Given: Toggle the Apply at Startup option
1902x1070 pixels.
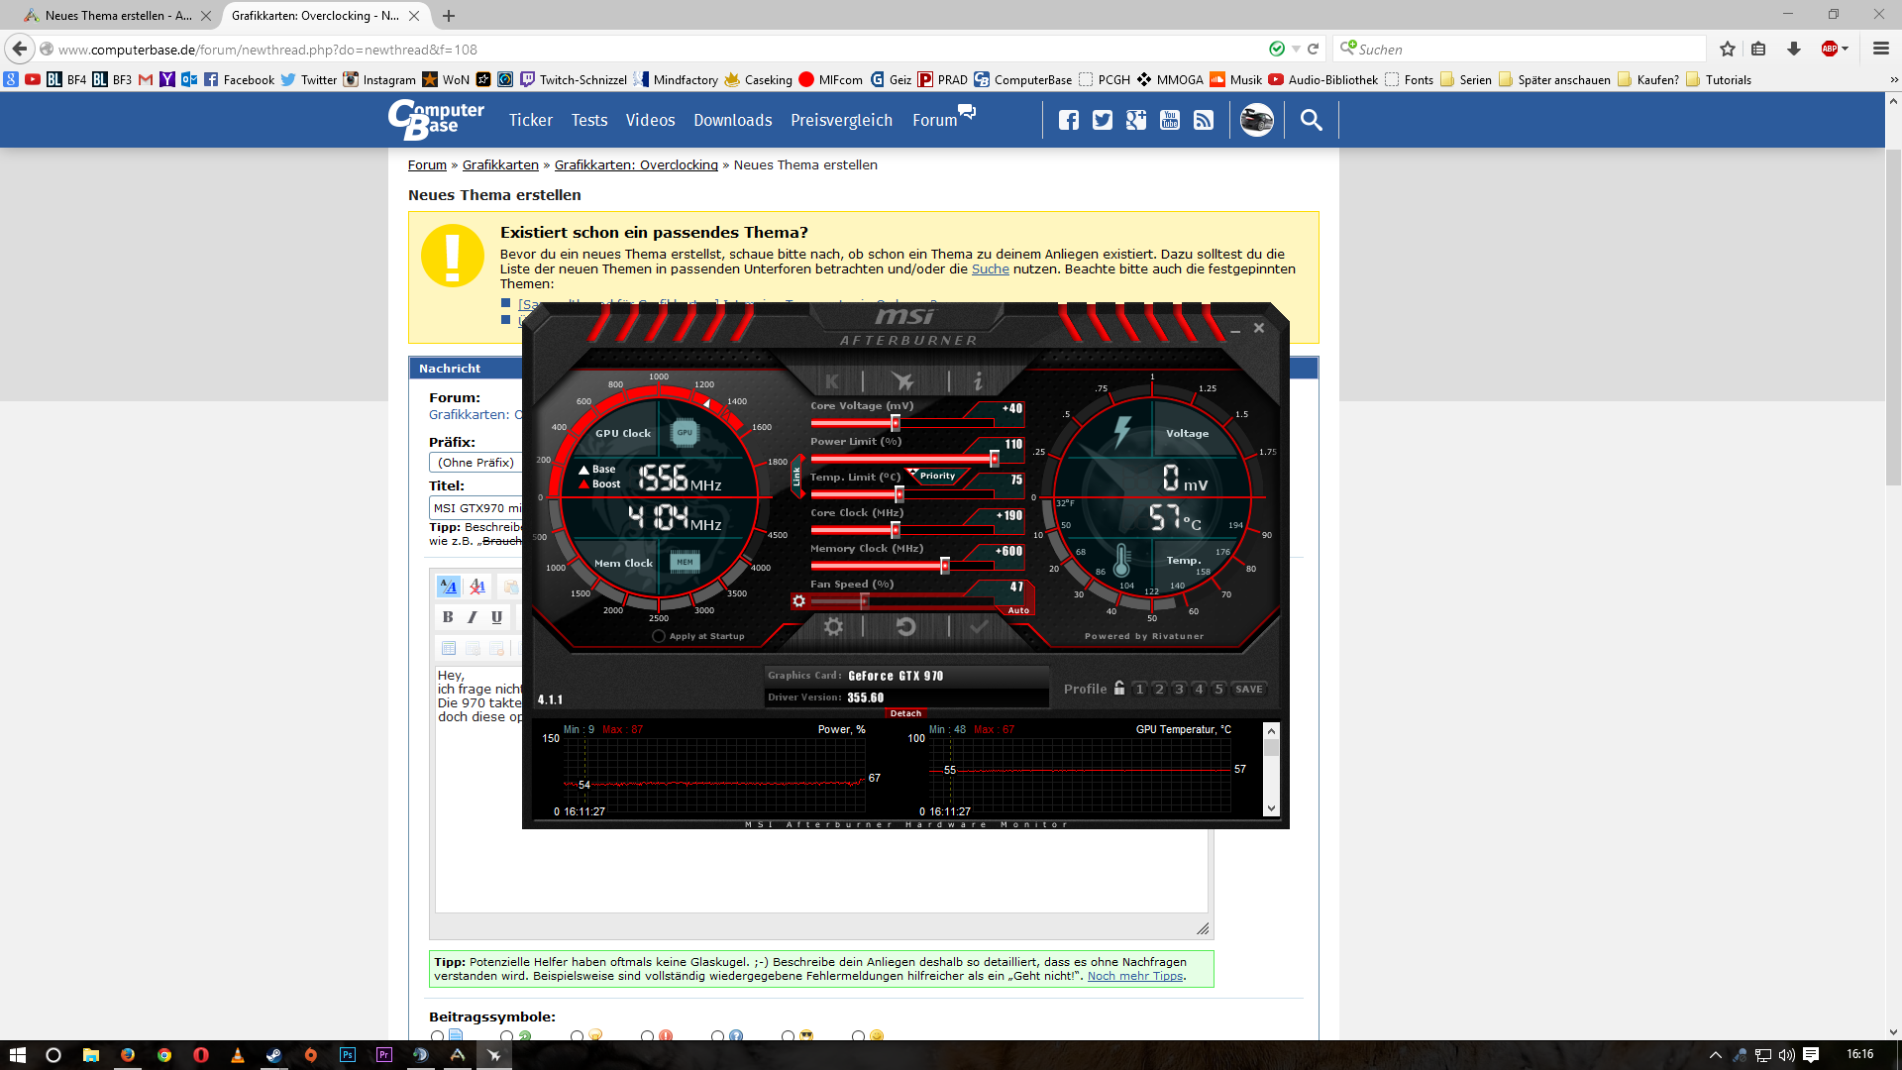Looking at the screenshot, I should point(659,636).
